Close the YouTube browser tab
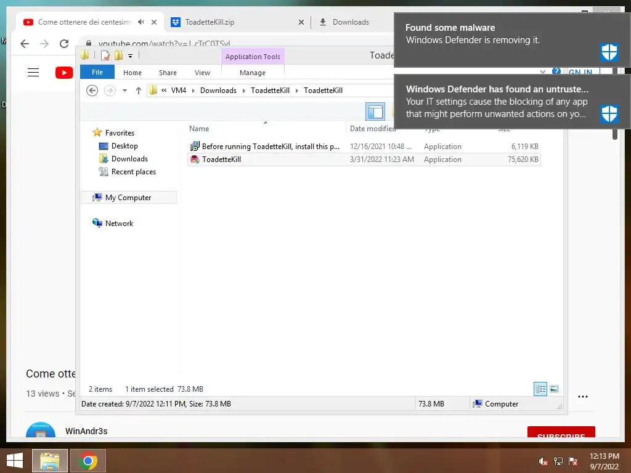This screenshot has height=473, width=631. (153, 22)
